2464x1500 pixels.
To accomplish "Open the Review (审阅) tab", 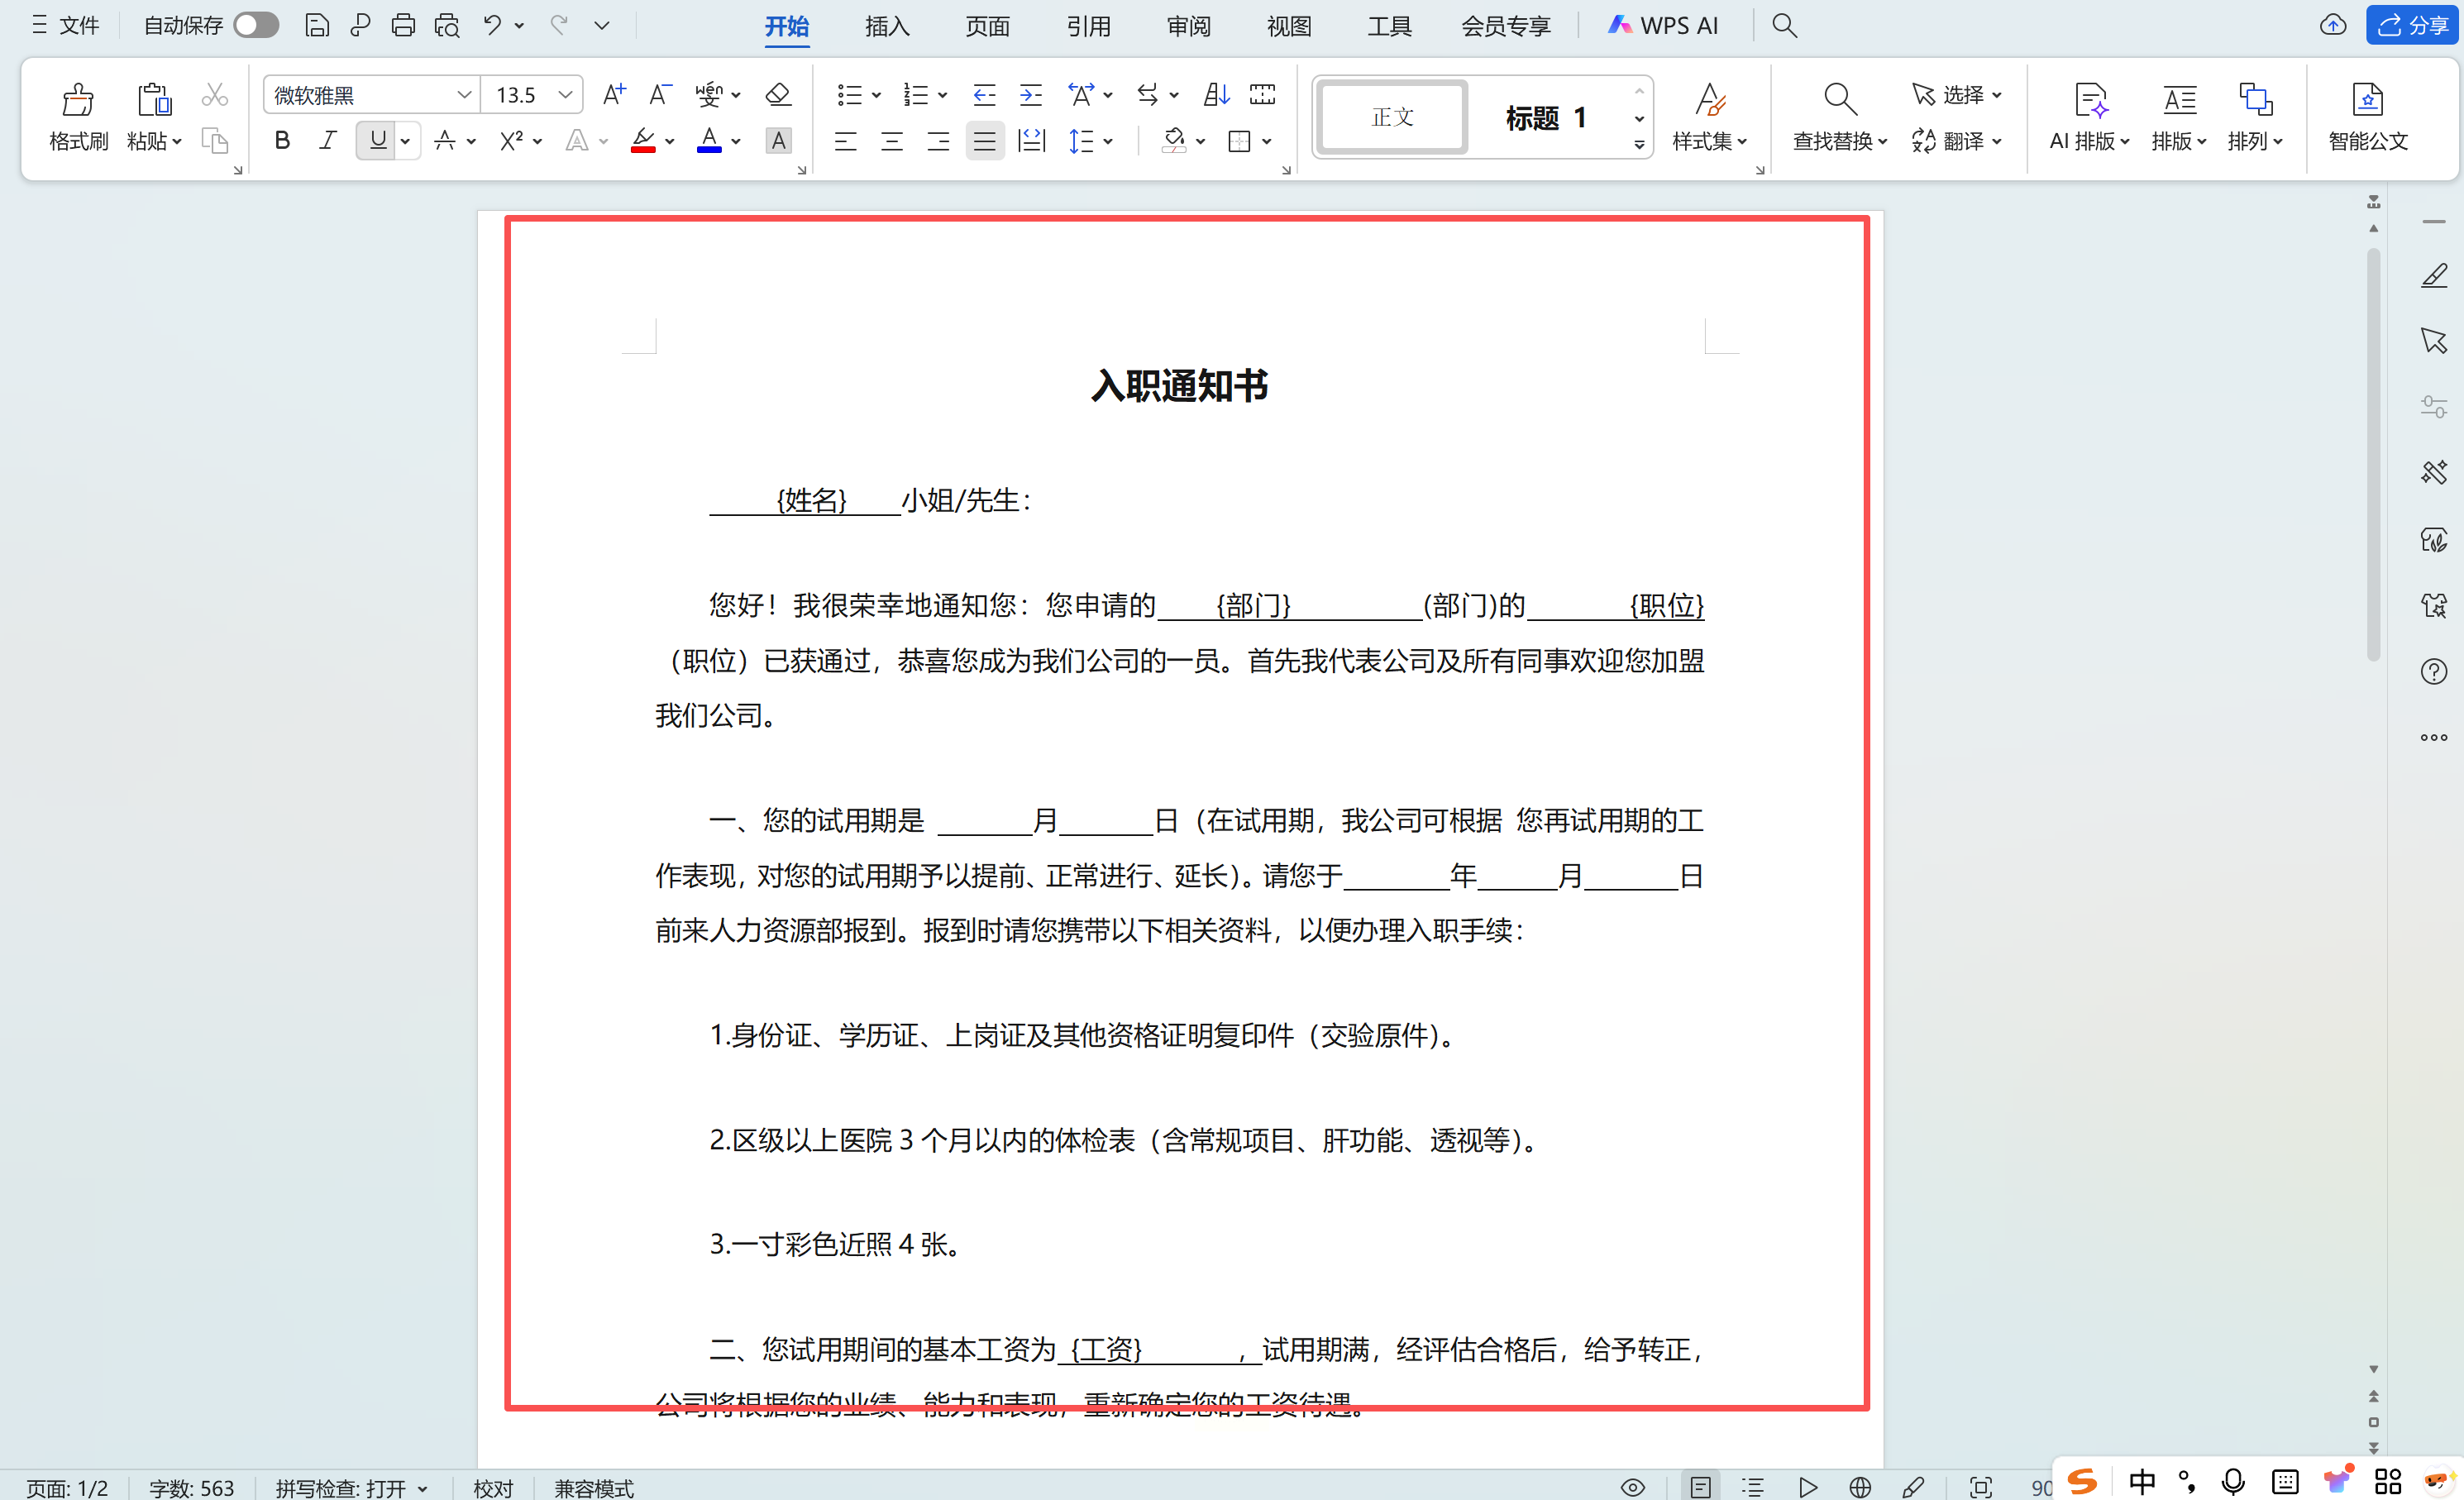I will coord(1188,26).
